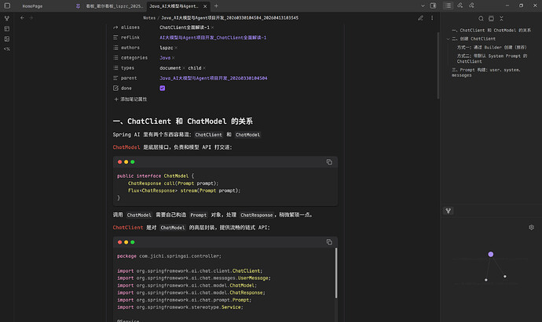The width and height of the screenshot is (542, 322).
Task: Open the tab list dropdown arrow
Action: pyautogui.click(x=423, y=5)
